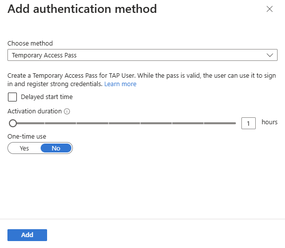Click the One-time use label
This screenshot has width=285, height=248.
click(x=27, y=136)
